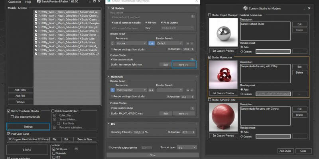This screenshot has height=159, width=319.
Task: Open the Help menu in Batch Render&Relink
Action: pos(28,2)
